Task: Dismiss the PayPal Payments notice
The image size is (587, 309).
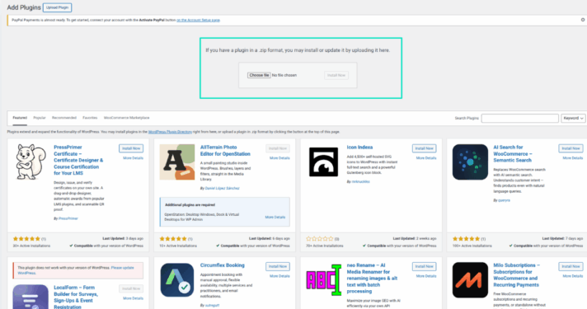Action: 583,20
